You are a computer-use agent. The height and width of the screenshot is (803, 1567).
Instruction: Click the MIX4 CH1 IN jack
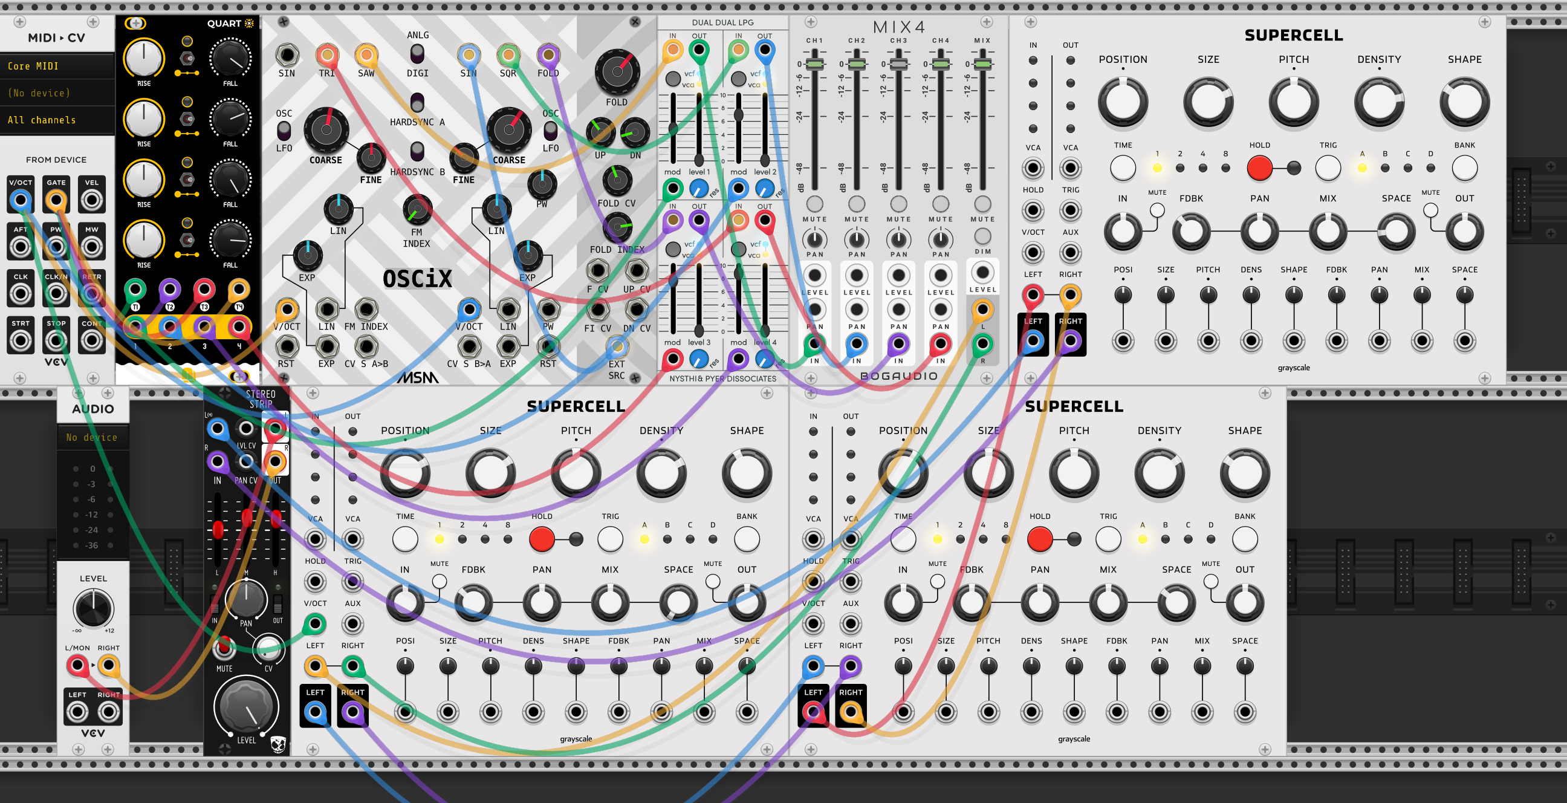click(x=814, y=344)
